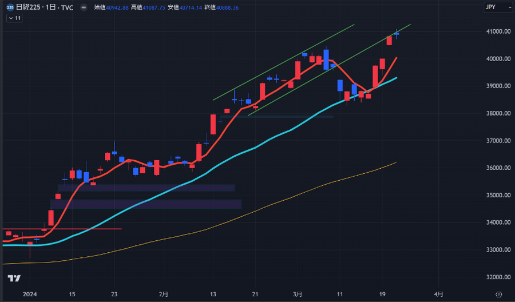Open chart settings gear icon
The image size is (515, 302).
(x=498, y=294)
